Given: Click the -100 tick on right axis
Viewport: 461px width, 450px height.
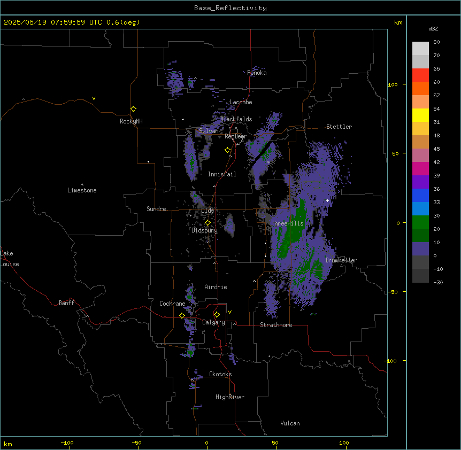Looking at the screenshot, I should pos(391,361).
